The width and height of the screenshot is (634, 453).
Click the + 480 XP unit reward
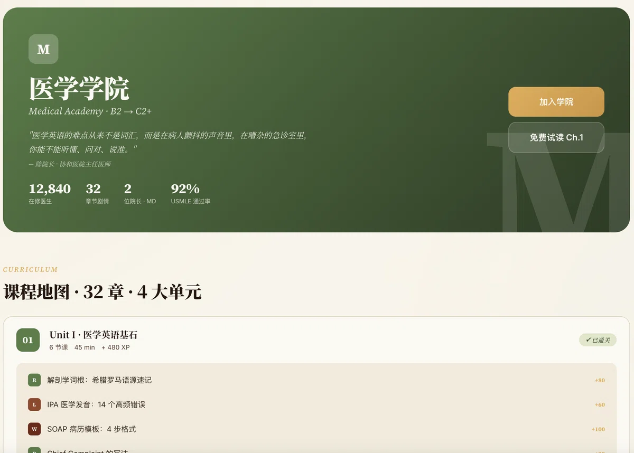point(116,347)
